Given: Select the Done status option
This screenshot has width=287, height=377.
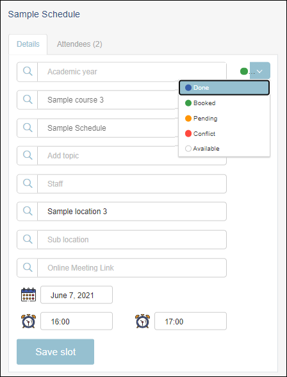Looking at the screenshot, I should [x=224, y=88].
